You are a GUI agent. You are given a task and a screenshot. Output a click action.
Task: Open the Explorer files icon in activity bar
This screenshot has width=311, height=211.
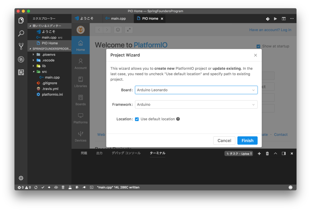point(21,20)
